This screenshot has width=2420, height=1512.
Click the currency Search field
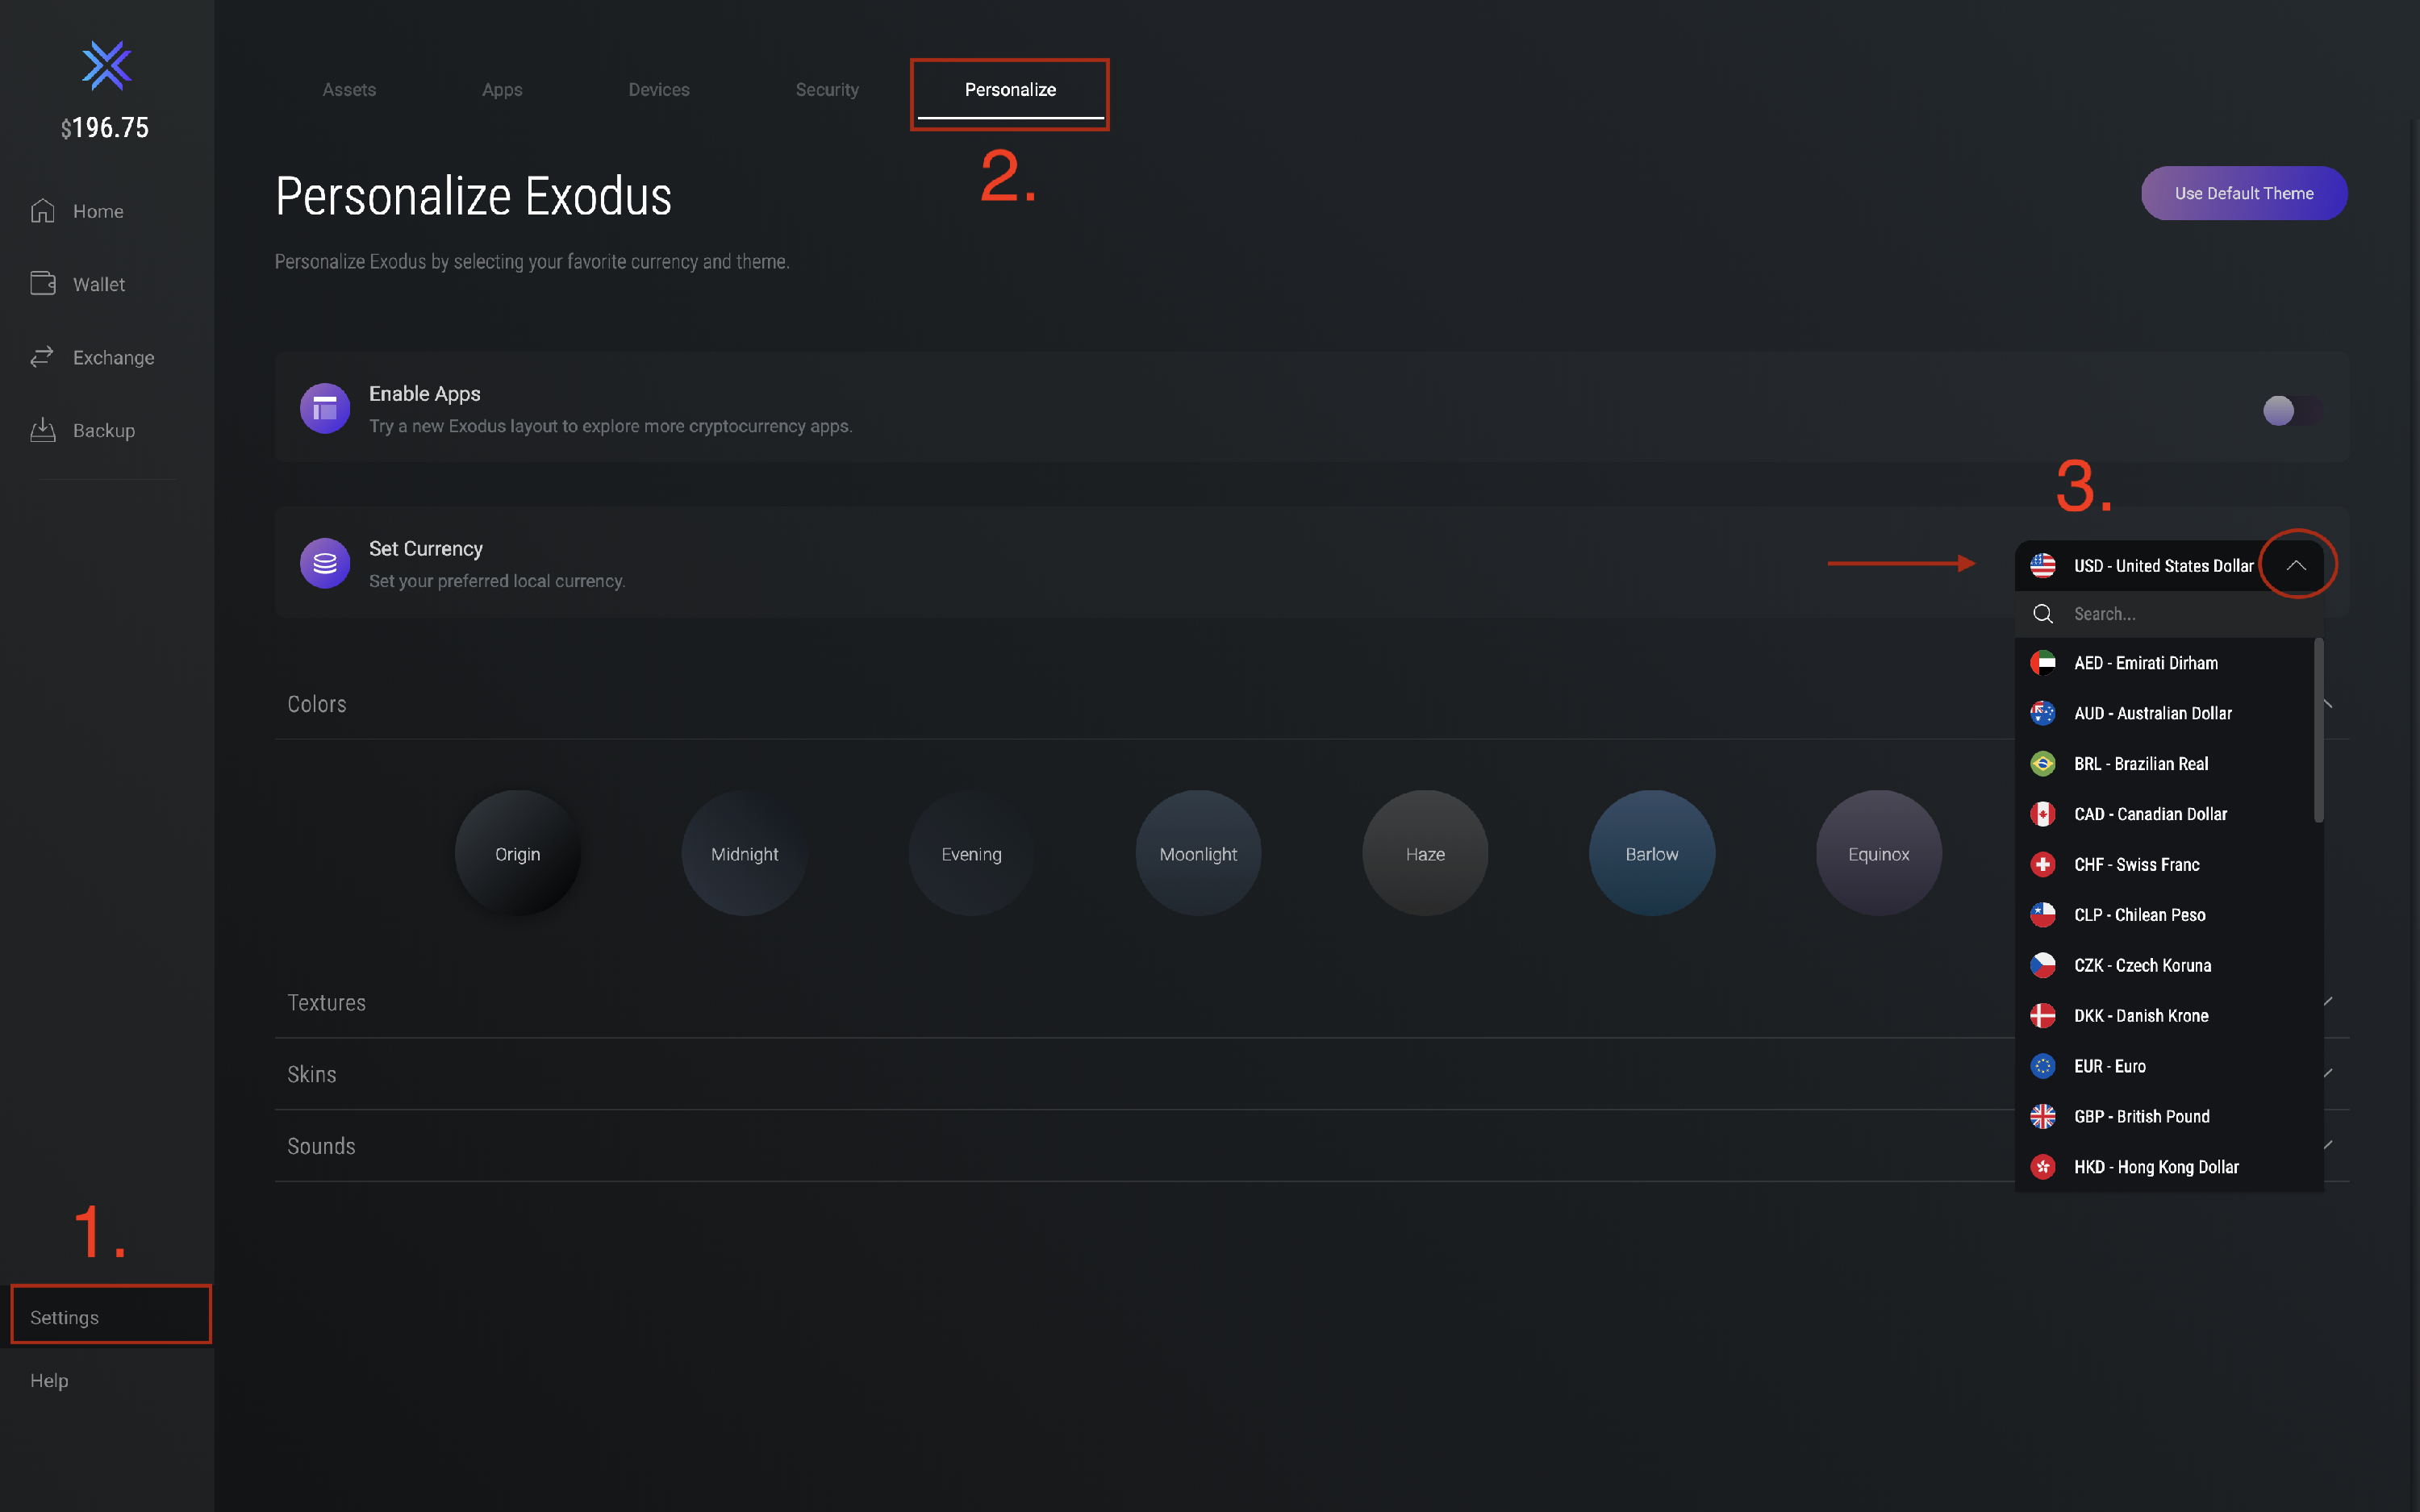point(2168,613)
